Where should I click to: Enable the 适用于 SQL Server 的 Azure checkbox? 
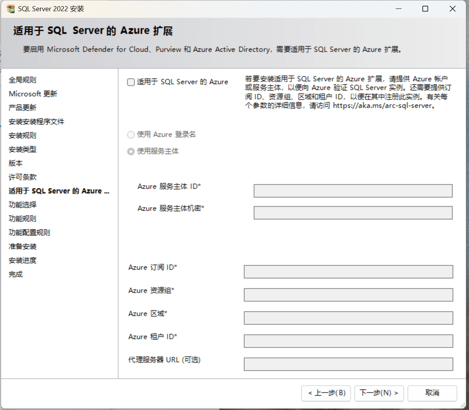131,82
